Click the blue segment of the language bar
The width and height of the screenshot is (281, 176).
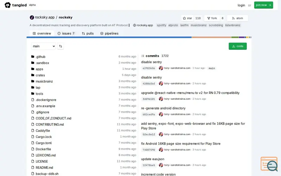(x=109, y=37)
